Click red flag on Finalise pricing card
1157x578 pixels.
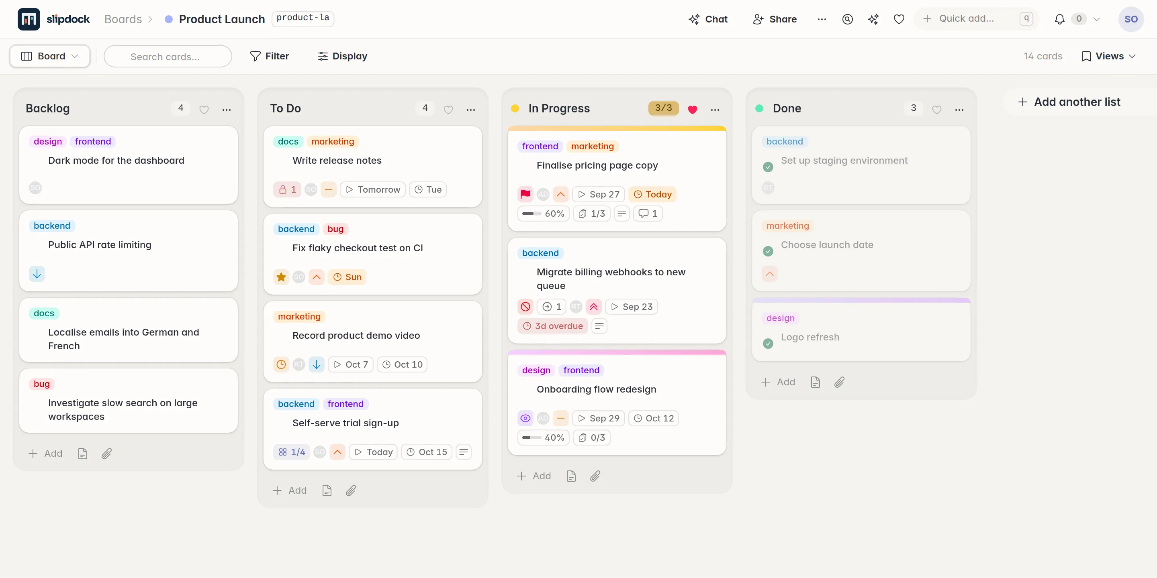(525, 194)
